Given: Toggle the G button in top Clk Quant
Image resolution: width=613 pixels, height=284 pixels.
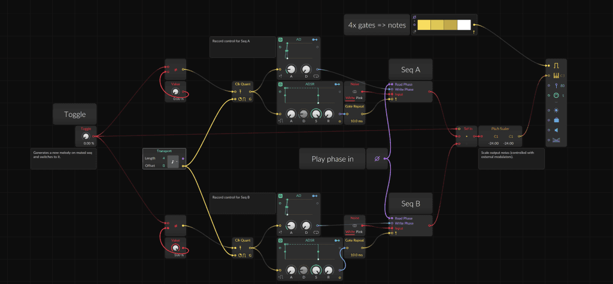Looking at the screenshot, I should (250, 100).
